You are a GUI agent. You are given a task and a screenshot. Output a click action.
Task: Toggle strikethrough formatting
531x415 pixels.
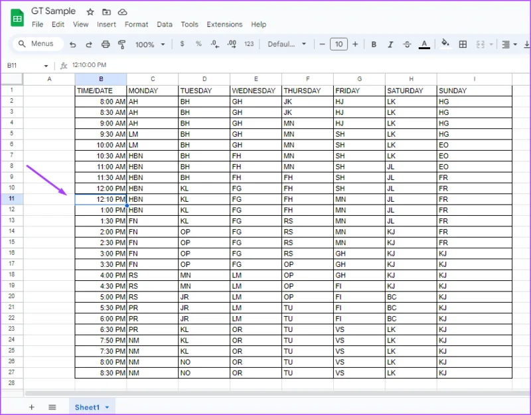tap(407, 44)
